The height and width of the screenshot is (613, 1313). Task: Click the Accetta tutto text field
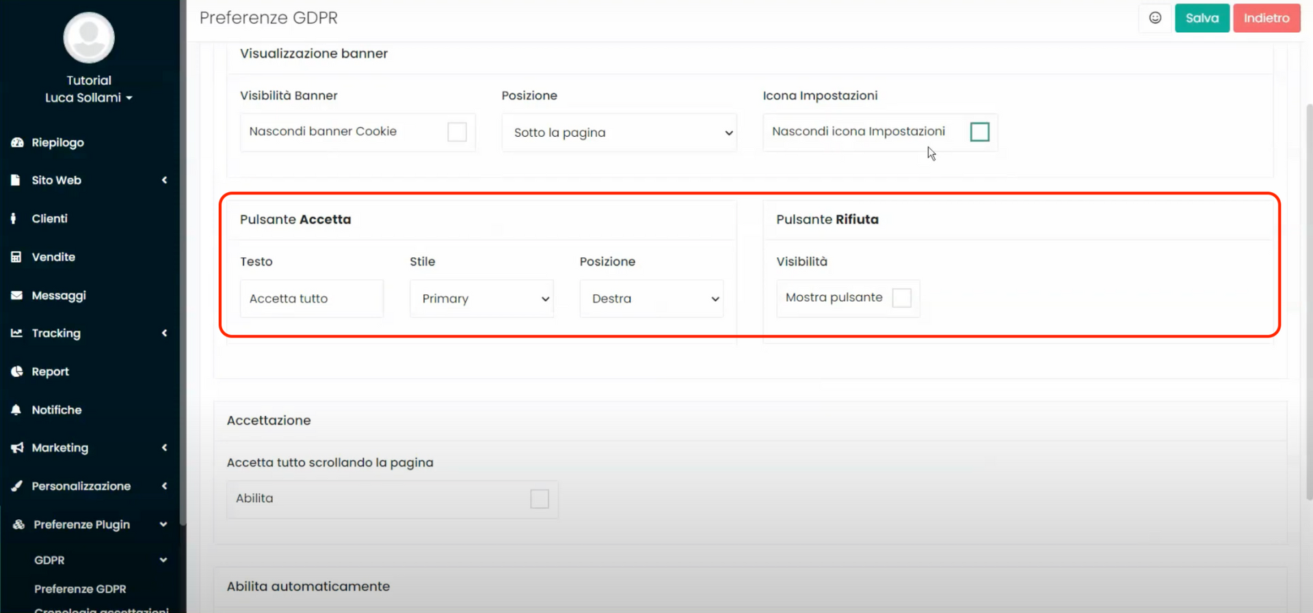312,298
